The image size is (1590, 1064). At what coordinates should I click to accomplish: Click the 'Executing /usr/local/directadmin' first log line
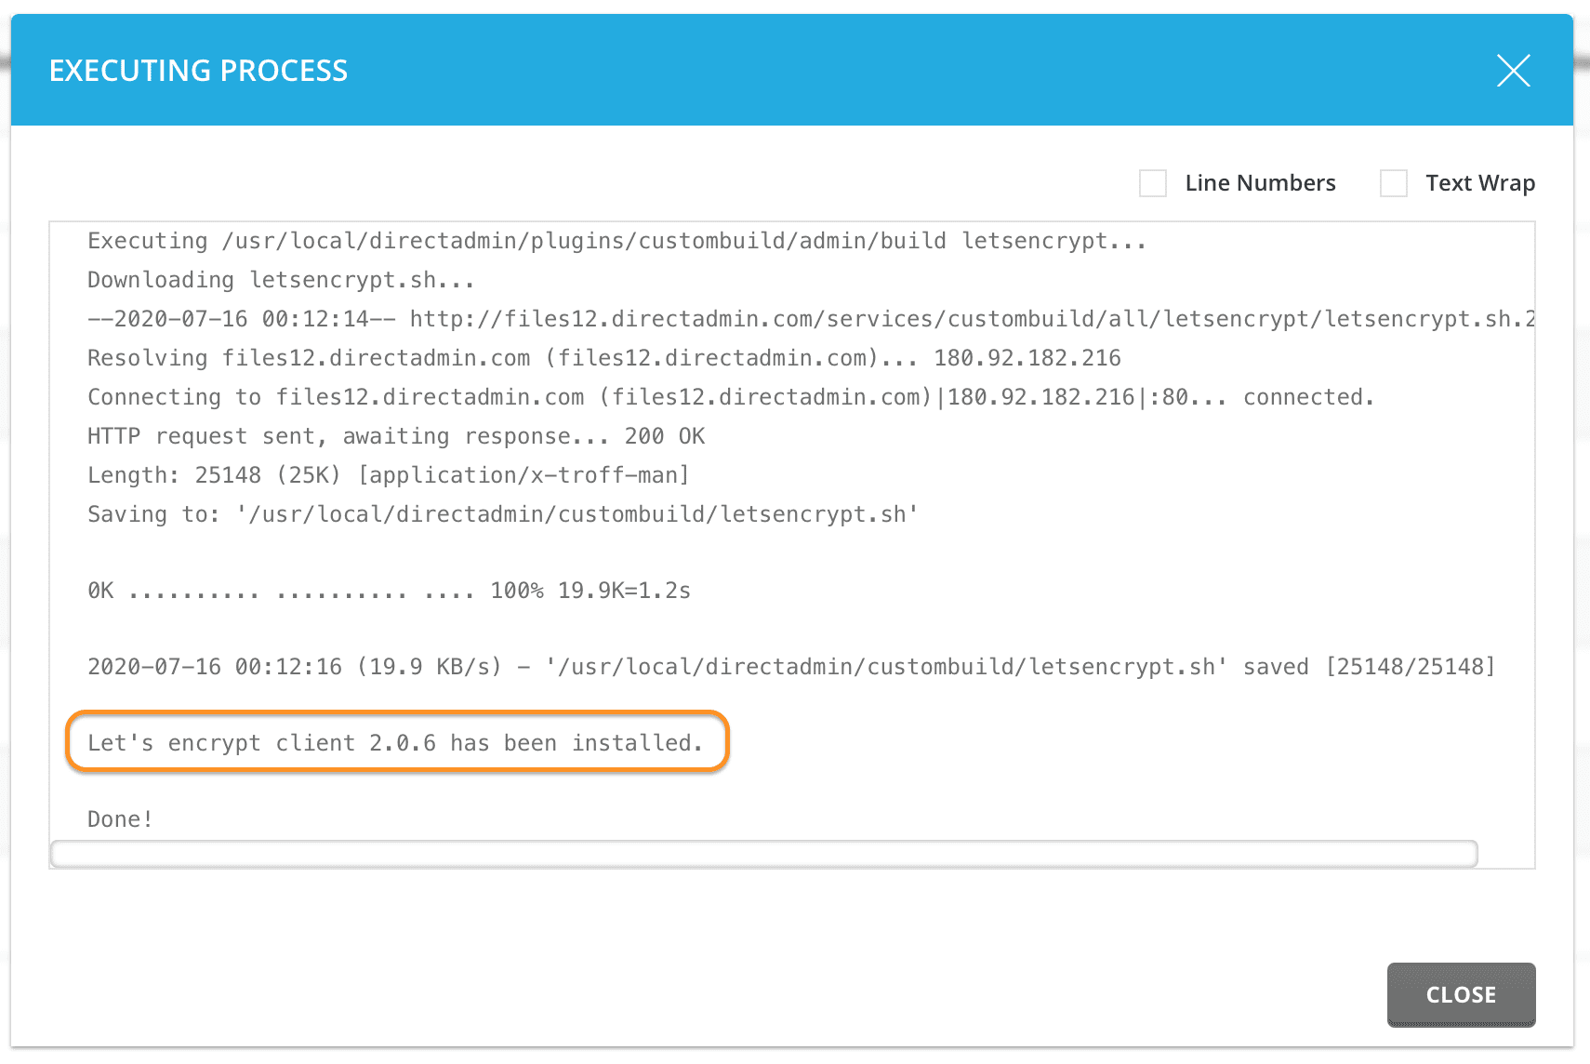614,240
